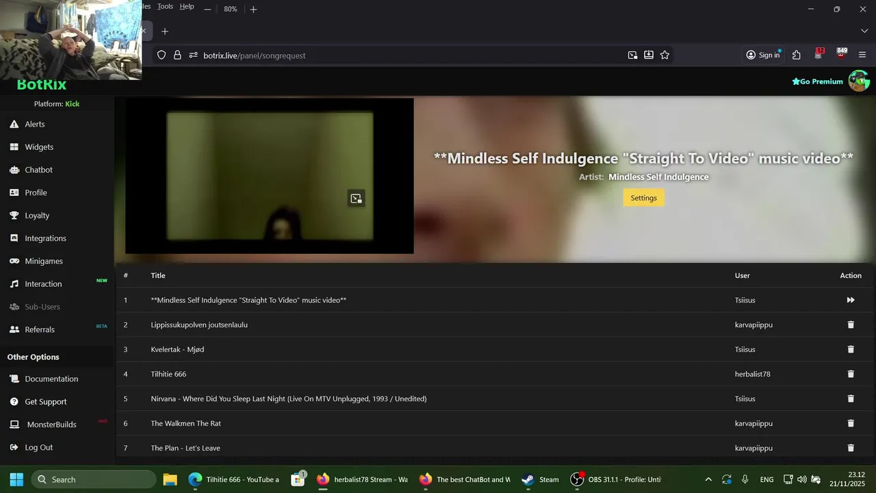Click the downloads icon in address bar
876x493 pixels.
coord(648,55)
